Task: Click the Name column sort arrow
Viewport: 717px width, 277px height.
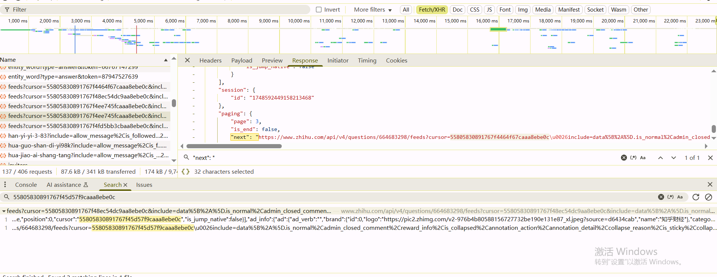Action: 165,60
